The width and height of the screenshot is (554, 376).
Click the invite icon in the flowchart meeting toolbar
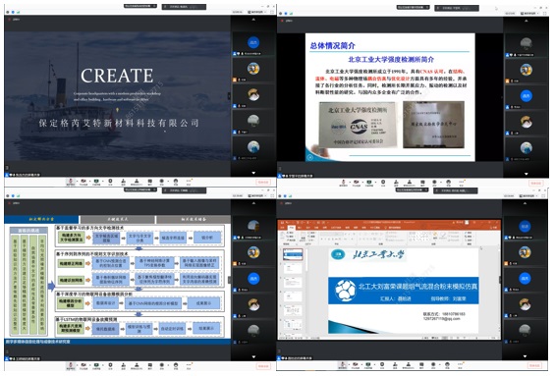tap(123, 364)
